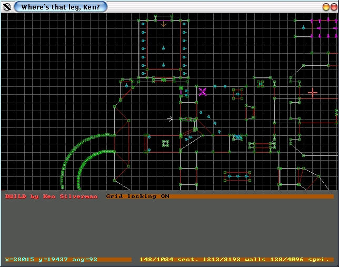Image resolution: width=339 pixels, height=267 pixels.
Task: Pick the cyan sprite inside the small red square
Action: click(238, 94)
